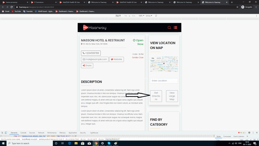Open DevTools settings gear
This screenshot has height=146, width=259.
[249, 133]
